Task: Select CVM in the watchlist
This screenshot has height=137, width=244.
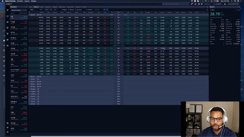Action: [19, 22]
